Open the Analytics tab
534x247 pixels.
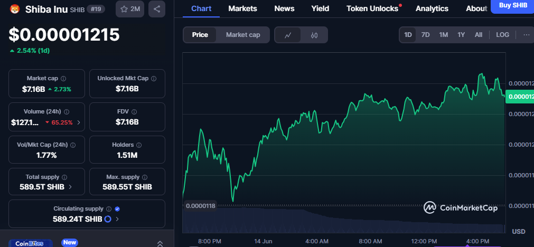pos(432,8)
